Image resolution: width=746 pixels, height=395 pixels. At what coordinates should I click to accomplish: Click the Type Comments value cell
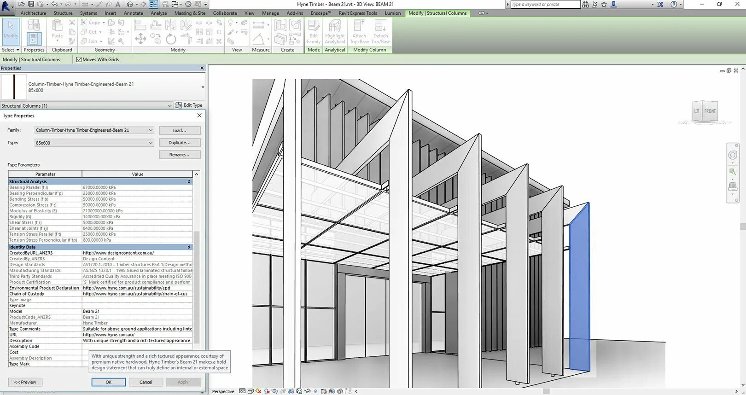coord(137,329)
